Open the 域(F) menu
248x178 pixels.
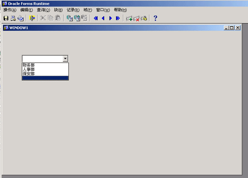(x=88, y=10)
